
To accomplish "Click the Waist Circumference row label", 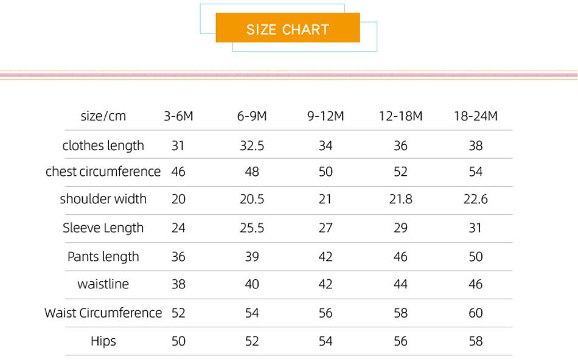I will 103,313.
